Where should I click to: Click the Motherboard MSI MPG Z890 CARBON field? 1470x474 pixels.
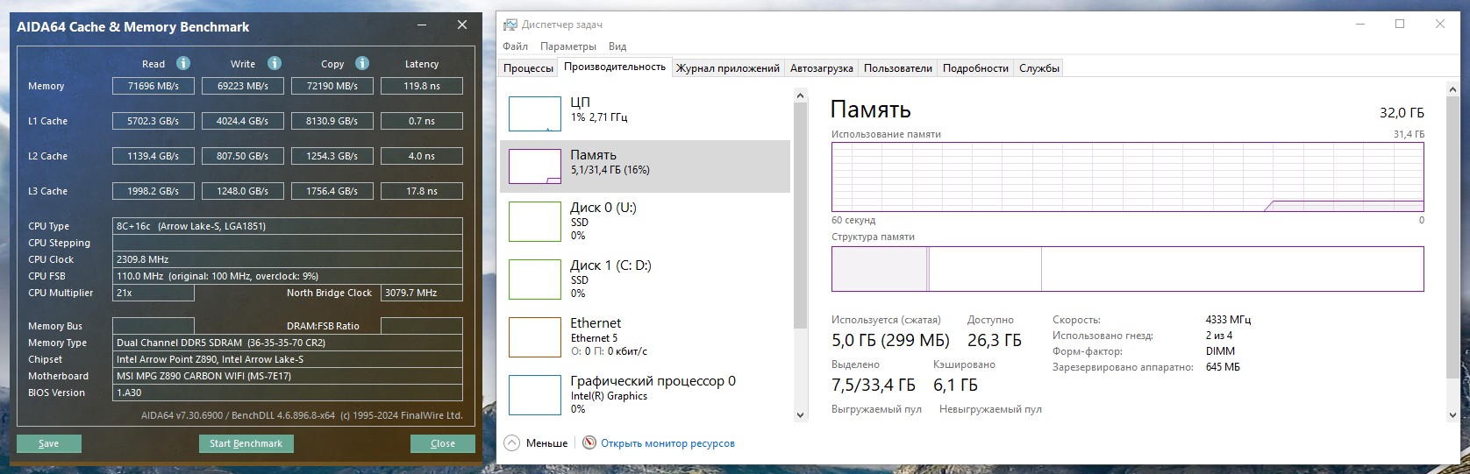point(288,376)
